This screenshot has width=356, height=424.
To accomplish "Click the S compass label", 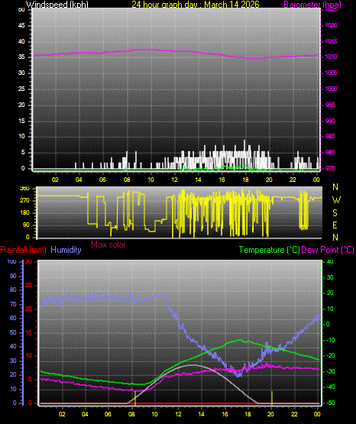I will pyautogui.click(x=335, y=213).
